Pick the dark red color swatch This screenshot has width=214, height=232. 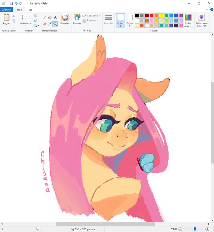click(147, 16)
